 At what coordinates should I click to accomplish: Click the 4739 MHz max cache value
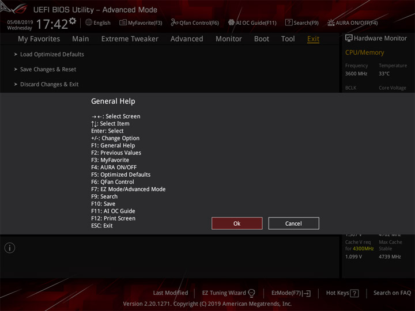click(390, 256)
